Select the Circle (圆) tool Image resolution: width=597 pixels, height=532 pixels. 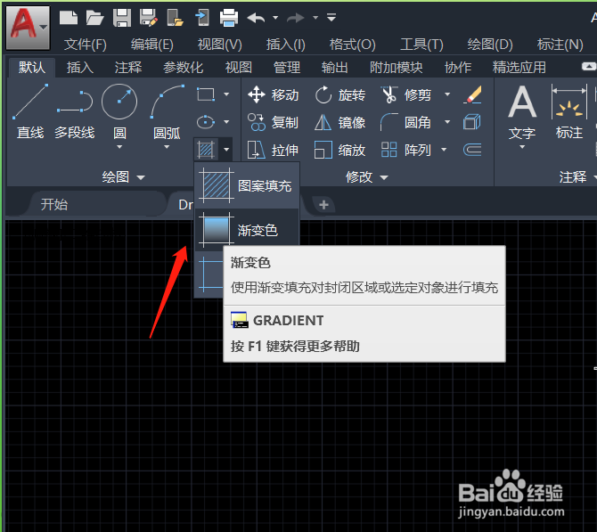[x=119, y=111]
